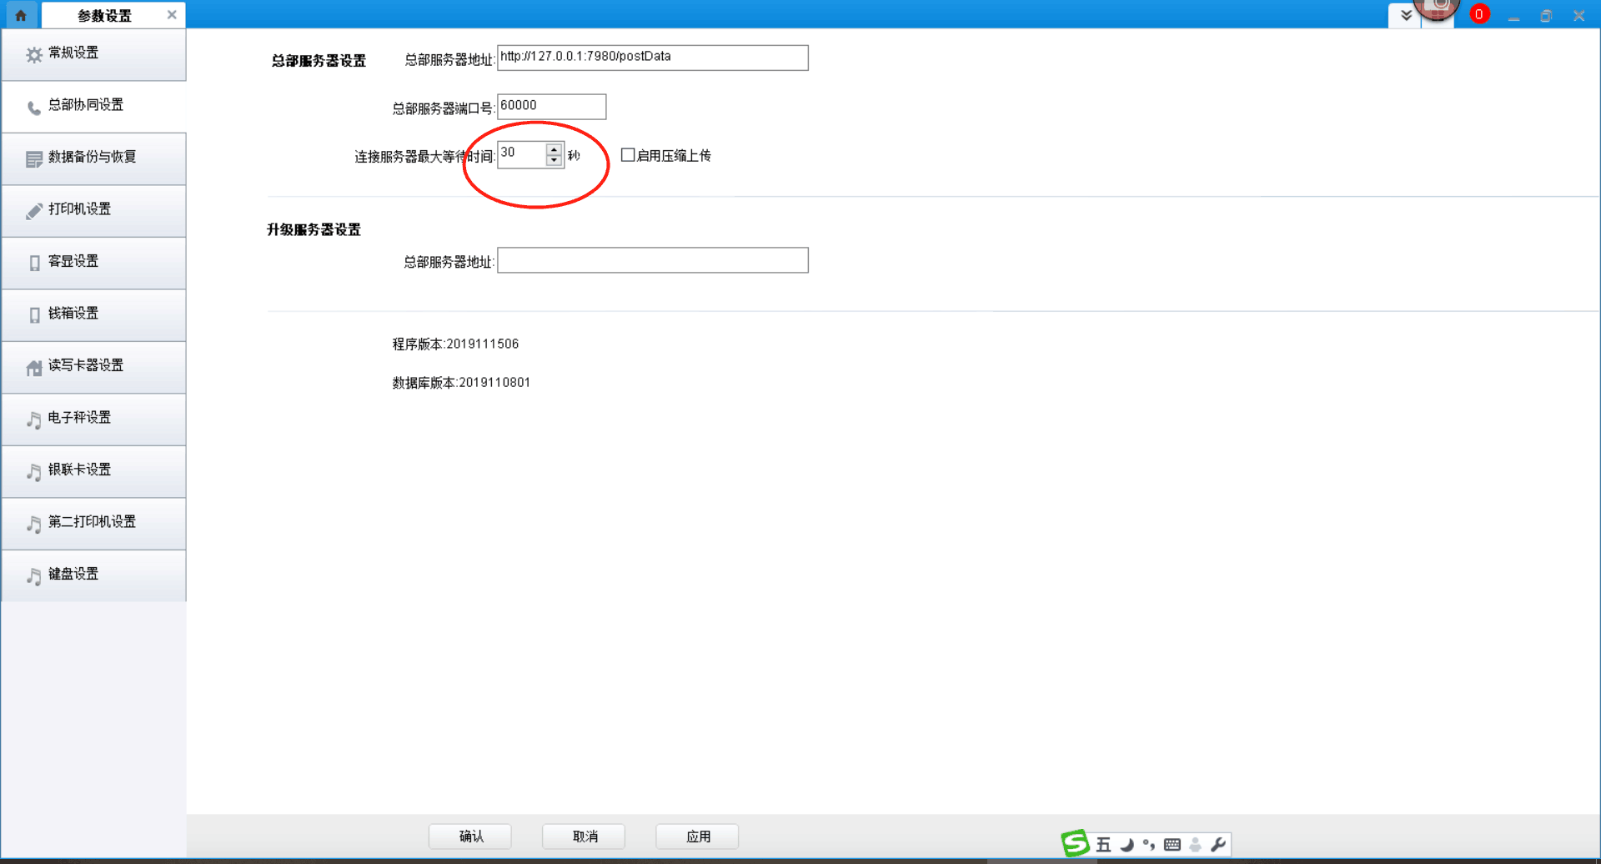Go to the home page icon

[21, 15]
